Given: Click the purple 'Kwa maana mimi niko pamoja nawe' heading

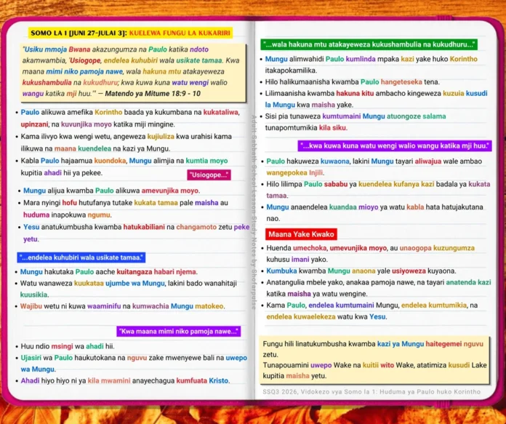Looking at the screenshot, I should click(x=178, y=332).
